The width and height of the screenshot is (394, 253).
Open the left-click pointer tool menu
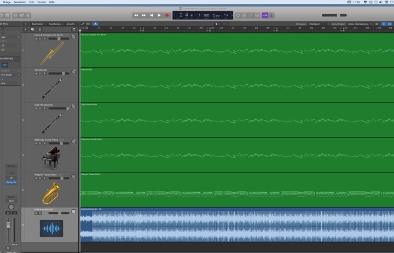218,24
